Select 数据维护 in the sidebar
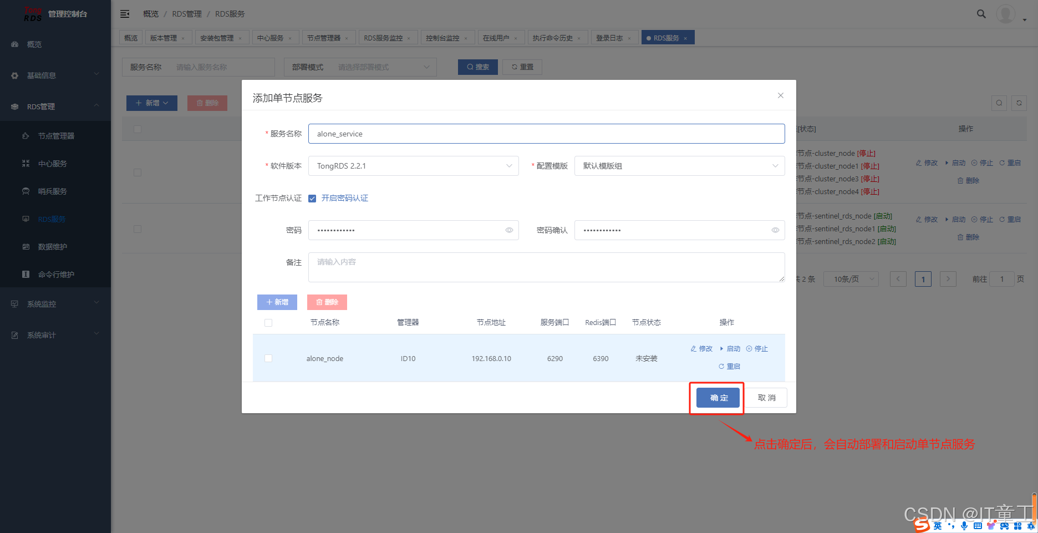 [51, 246]
